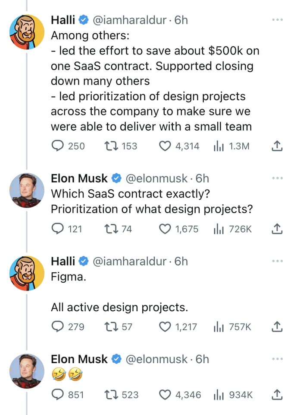294x415 pixels.
Task: Open Halli's cartoon avatar on the 'Figma.' tweet
Action: (x=27, y=273)
